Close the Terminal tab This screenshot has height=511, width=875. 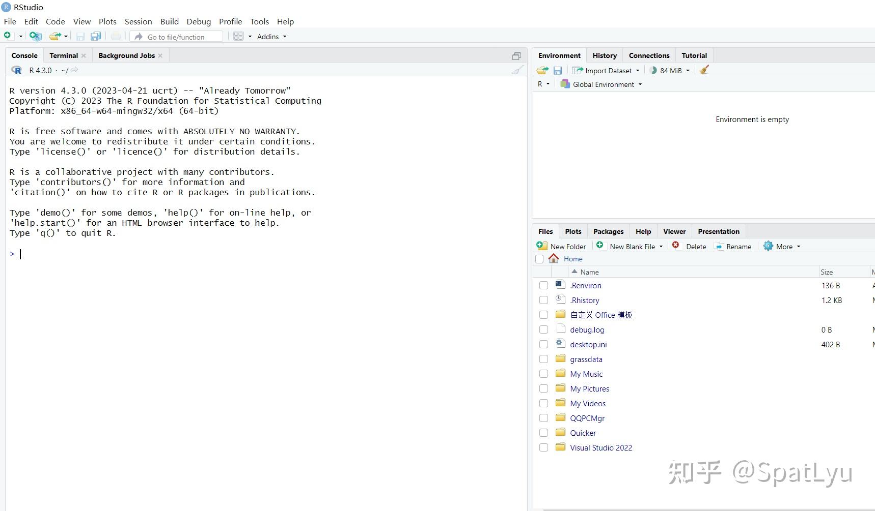[x=84, y=55]
